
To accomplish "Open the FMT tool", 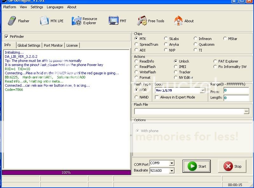I will (117, 21).
